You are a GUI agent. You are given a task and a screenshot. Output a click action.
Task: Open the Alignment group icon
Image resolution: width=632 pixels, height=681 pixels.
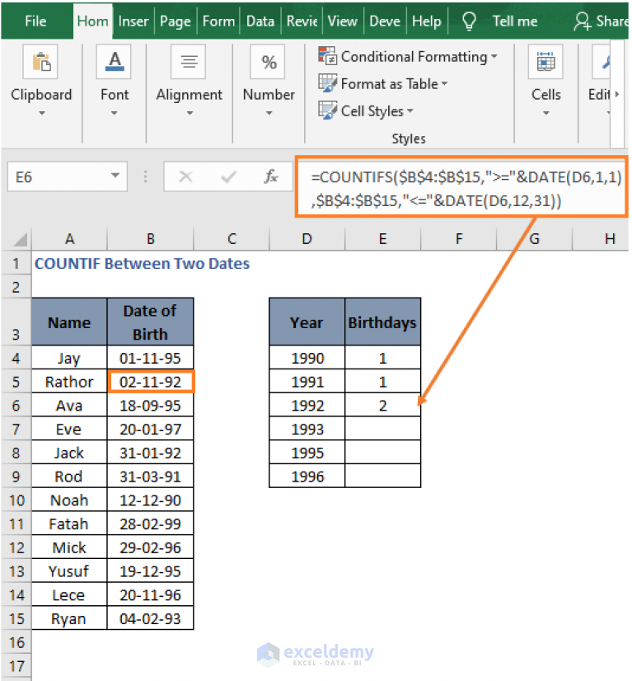[189, 62]
